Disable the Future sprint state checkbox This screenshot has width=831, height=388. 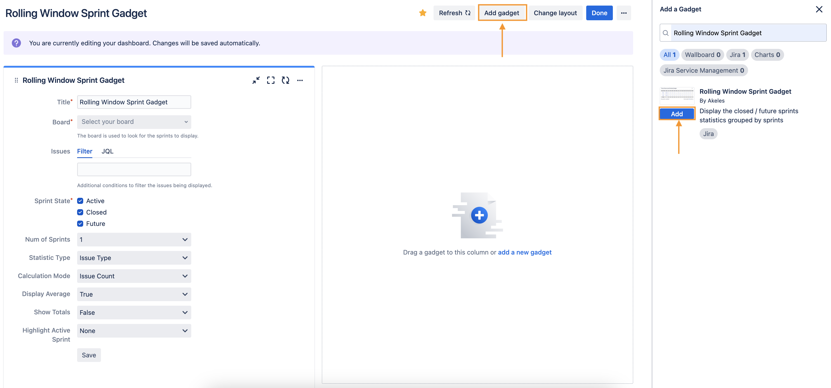tap(80, 224)
